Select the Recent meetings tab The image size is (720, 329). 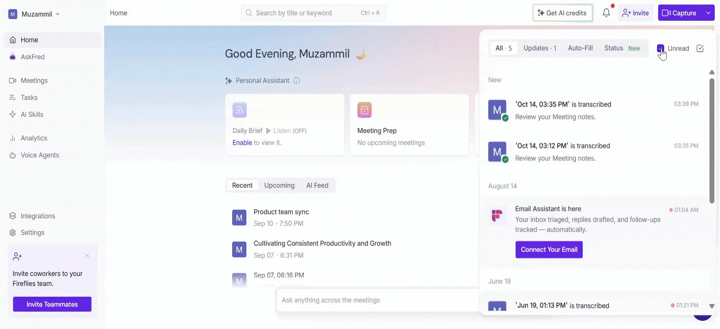[242, 185]
